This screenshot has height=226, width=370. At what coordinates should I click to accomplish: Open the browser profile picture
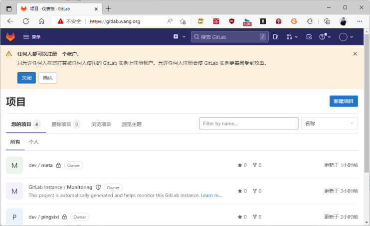(x=344, y=21)
